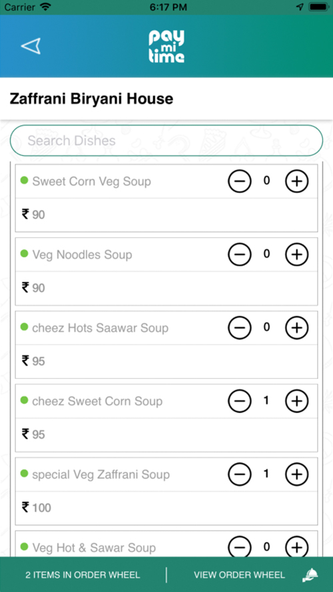Tap Zaffrani Biryani House restaurant title
Viewport: 333px width, 592px height.
(91, 99)
